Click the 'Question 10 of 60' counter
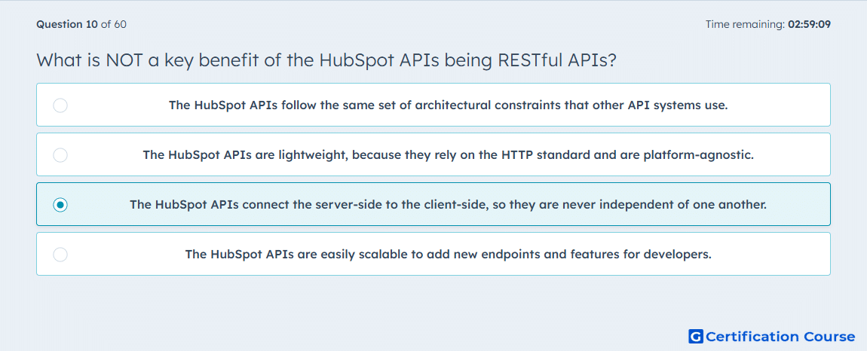The image size is (867, 351). 81,24
